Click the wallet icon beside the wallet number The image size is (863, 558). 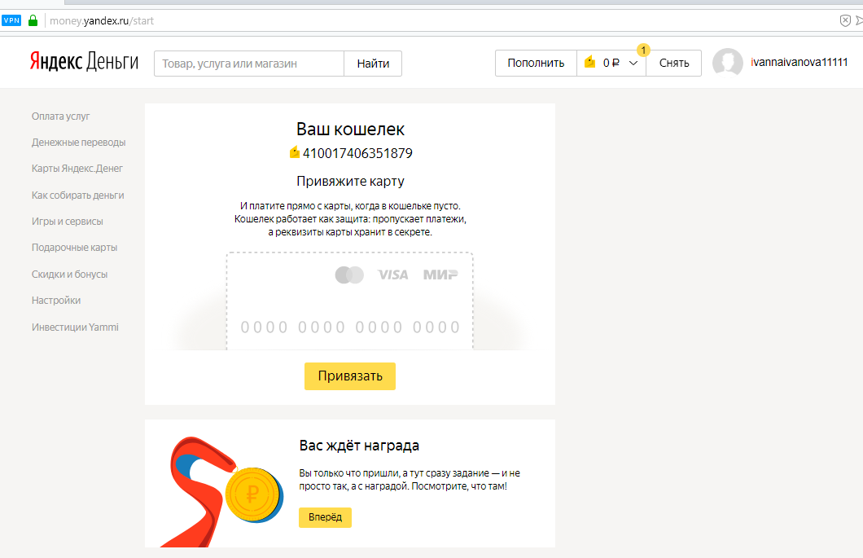295,152
